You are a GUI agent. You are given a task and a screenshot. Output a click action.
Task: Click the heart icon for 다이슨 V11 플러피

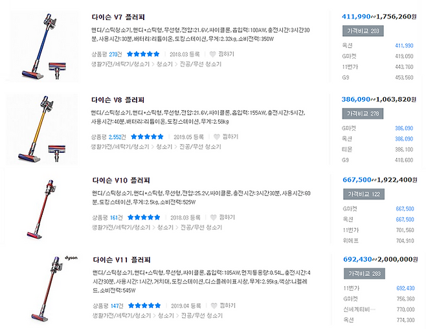click(x=213, y=306)
